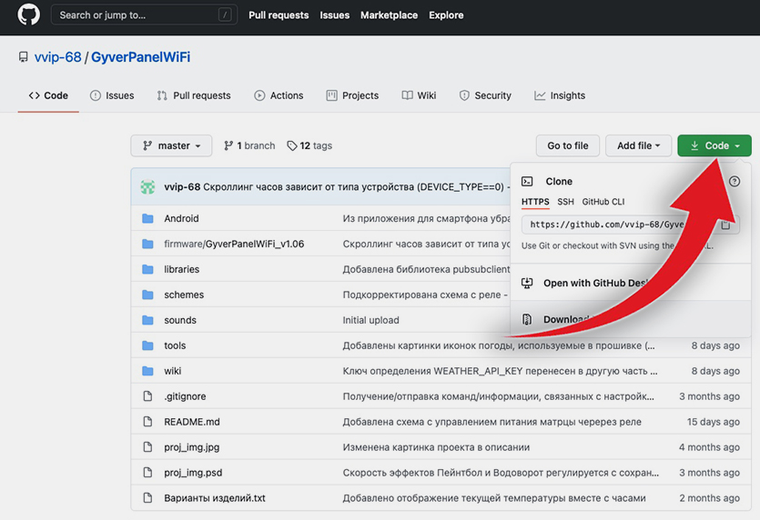Click the tags icon next to 12 tags
Viewport: 760px width, 520px height.
coord(291,146)
